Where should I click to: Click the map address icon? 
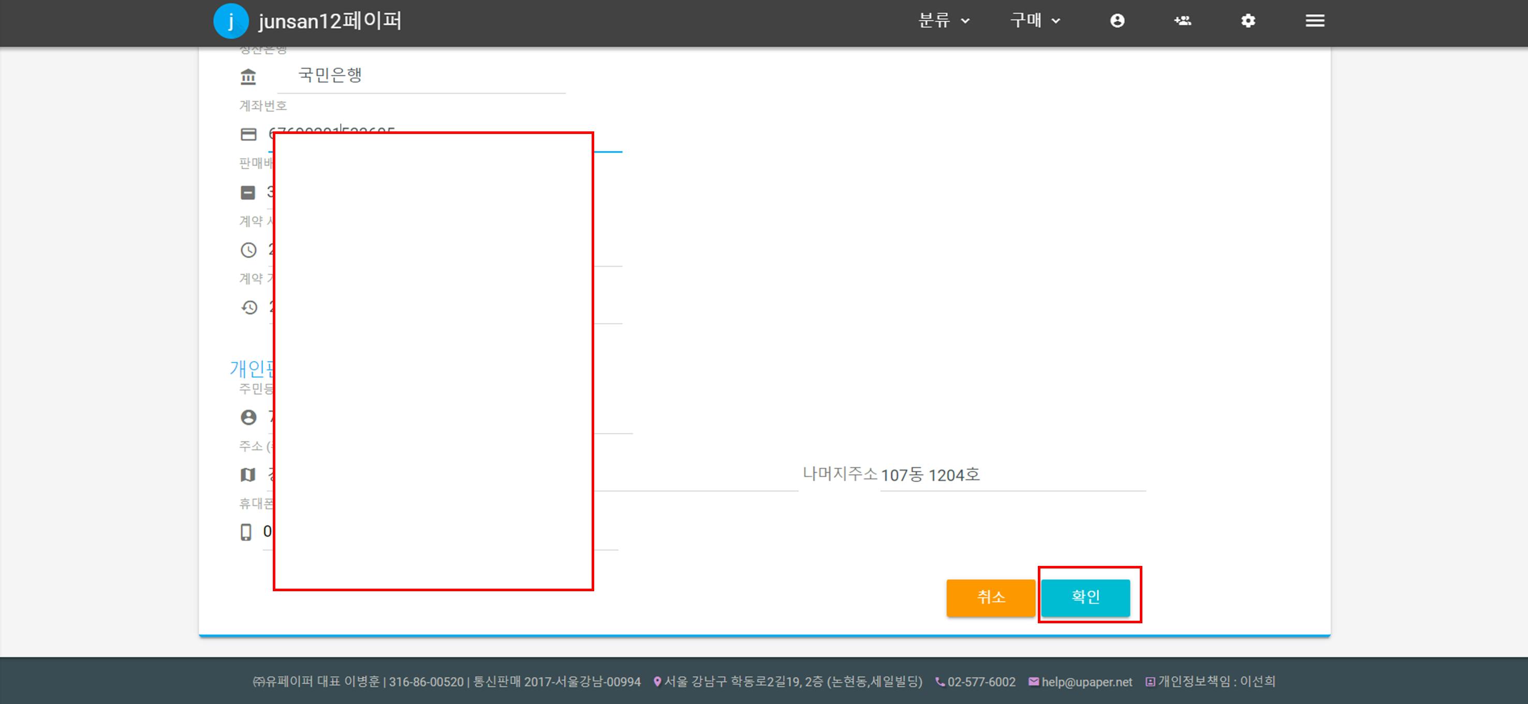click(x=248, y=475)
